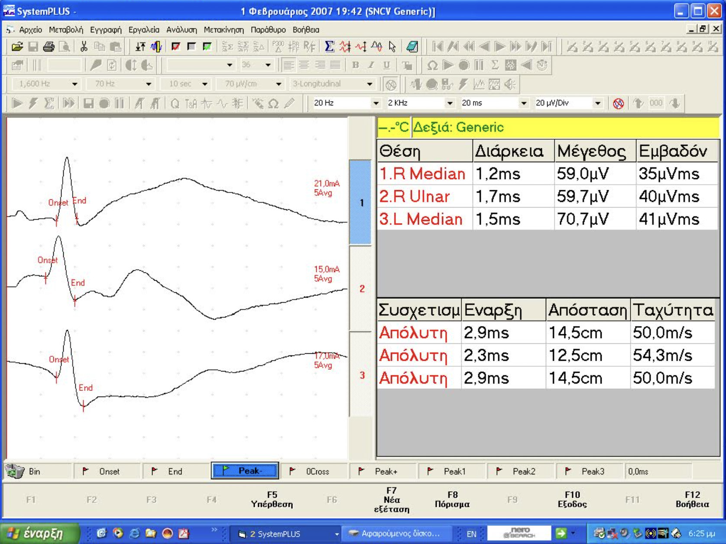Select trace 2 in the trace strip
The image size is (726, 544).
361,288
